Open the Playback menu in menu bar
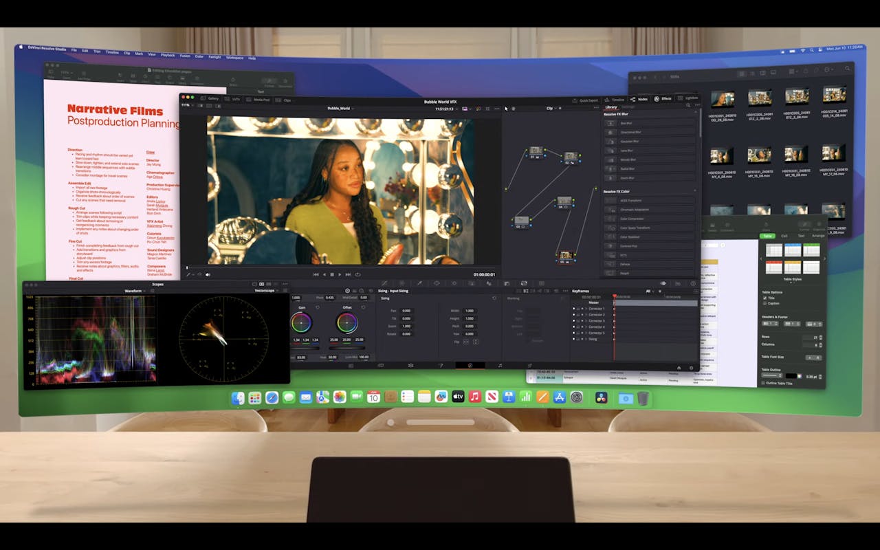Image resolution: width=880 pixels, height=550 pixels. (x=168, y=54)
